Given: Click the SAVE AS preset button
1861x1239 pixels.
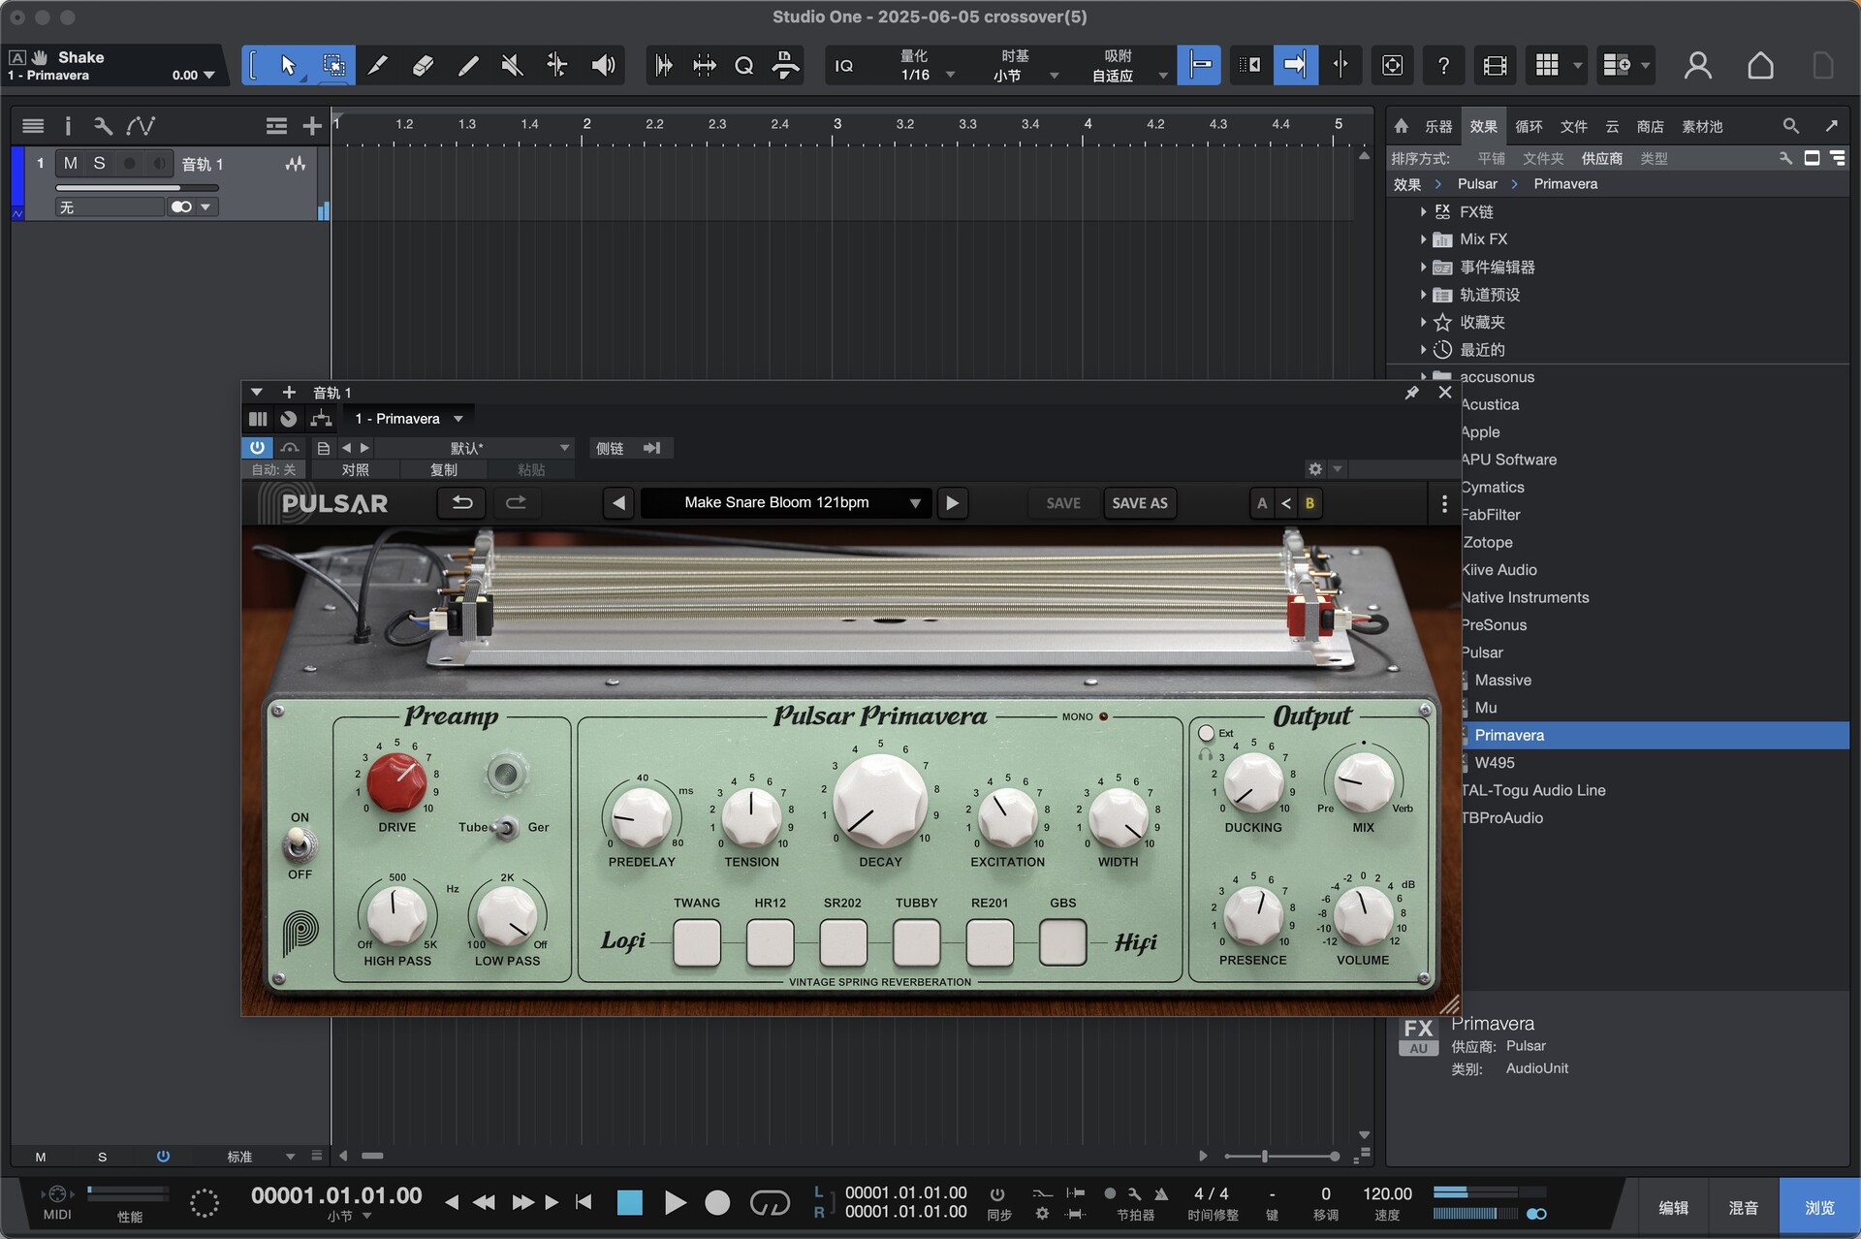Looking at the screenshot, I should pos(1139,503).
